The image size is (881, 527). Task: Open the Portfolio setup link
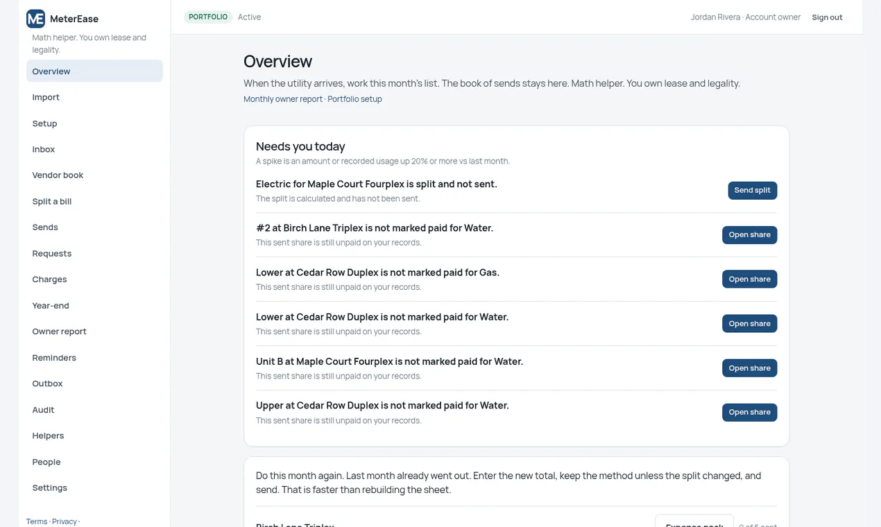354,99
